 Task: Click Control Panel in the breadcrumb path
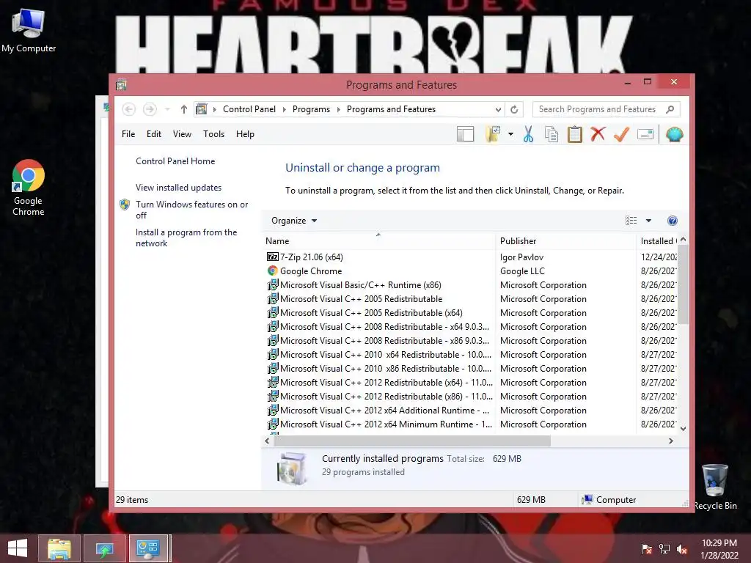pos(249,109)
